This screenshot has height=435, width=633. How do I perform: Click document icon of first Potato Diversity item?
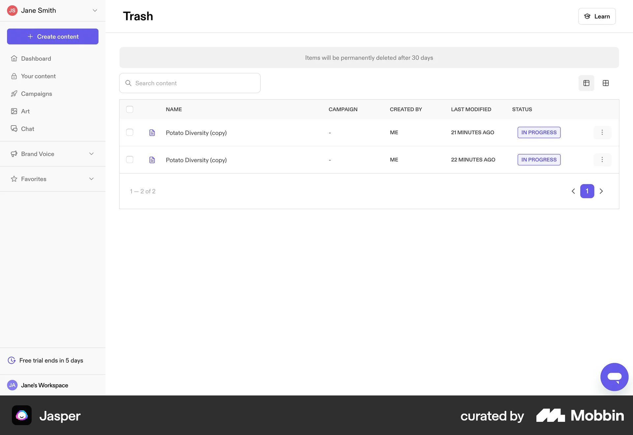pos(152,132)
